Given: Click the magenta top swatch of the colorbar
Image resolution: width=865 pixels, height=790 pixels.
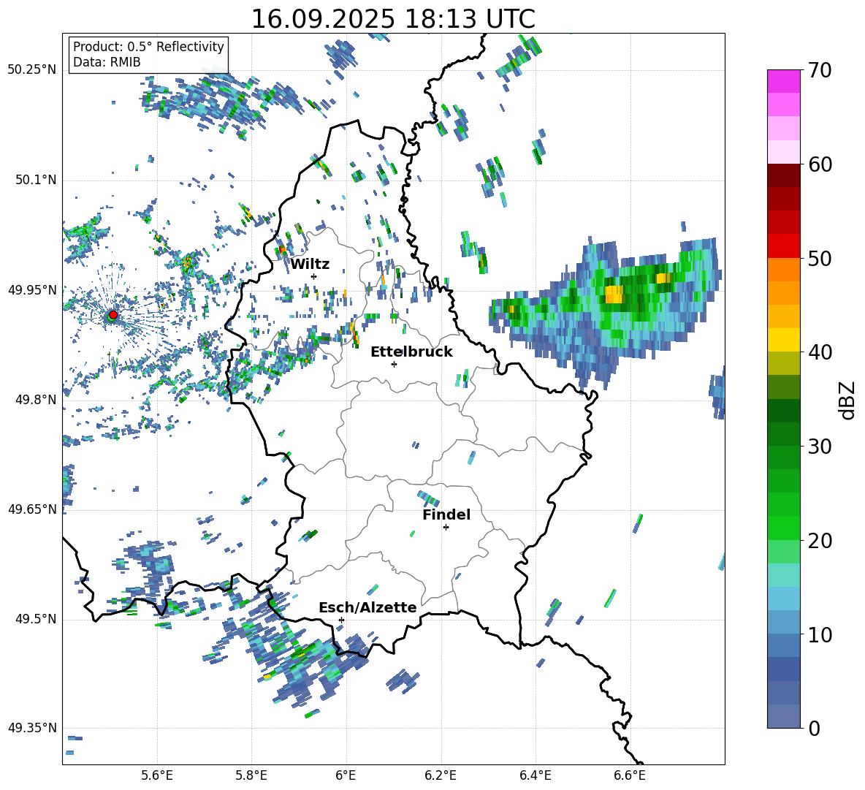Looking at the screenshot, I should point(783,81).
